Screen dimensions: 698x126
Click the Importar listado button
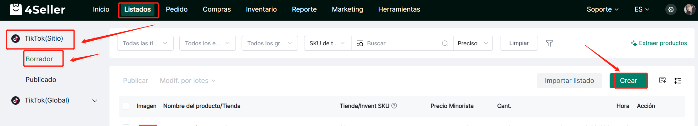point(569,81)
